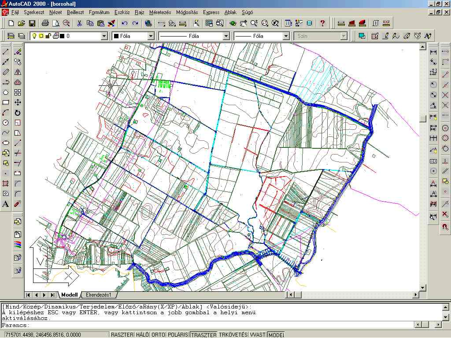The width and height of the screenshot is (451, 338).
Task: Toggle POLÁRIS tracking in status bar
Action: 178,335
